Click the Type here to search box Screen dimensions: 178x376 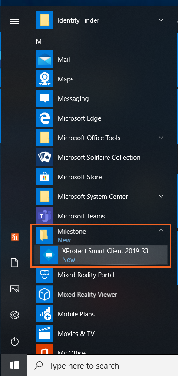(102, 366)
